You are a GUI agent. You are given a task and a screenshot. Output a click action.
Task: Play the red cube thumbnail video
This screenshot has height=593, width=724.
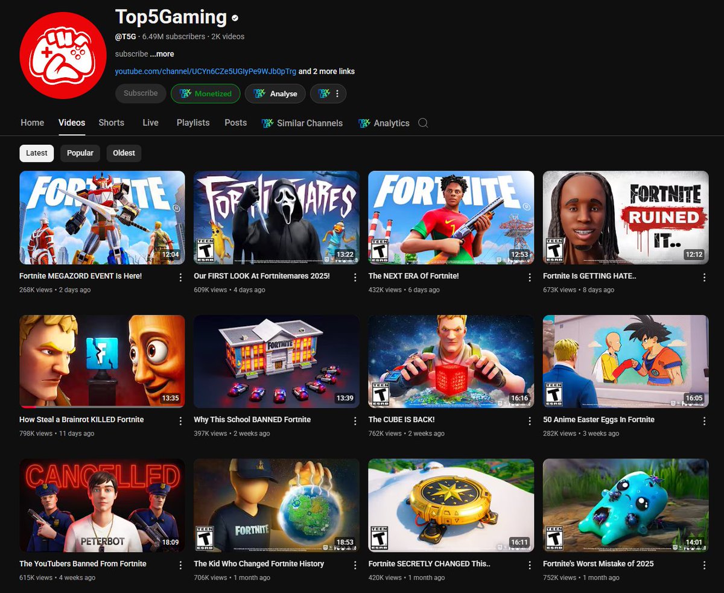451,361
